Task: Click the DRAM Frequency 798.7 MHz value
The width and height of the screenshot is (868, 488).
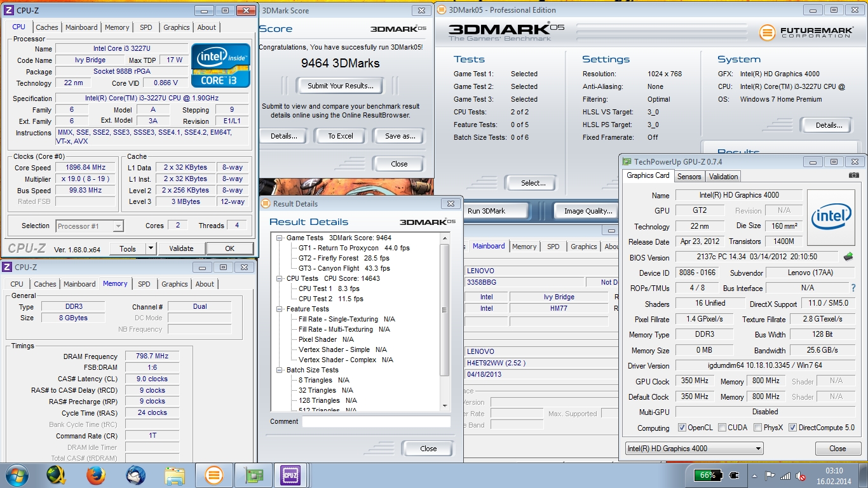Action: click(x=152, y=356)
